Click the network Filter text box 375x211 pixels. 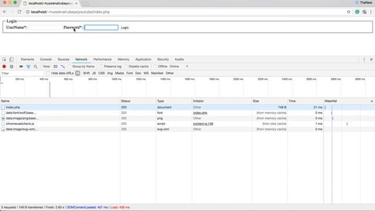tap(22, 73)
